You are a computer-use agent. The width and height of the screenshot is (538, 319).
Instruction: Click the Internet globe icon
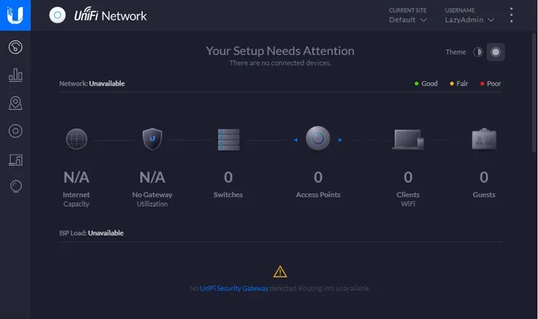pos(77,139)
